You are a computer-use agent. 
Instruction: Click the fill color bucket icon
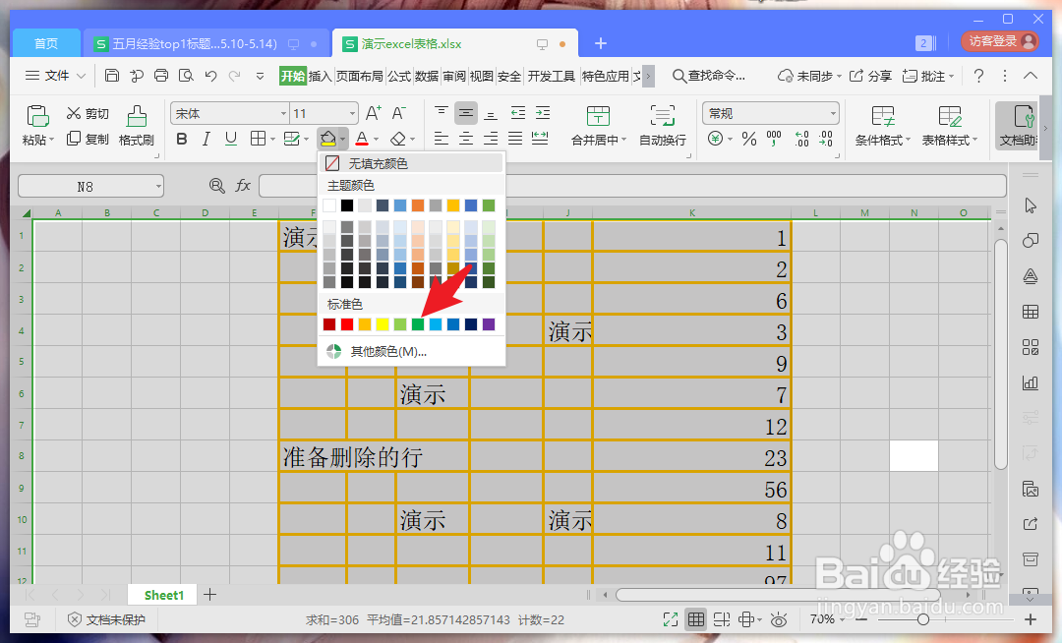327,139
